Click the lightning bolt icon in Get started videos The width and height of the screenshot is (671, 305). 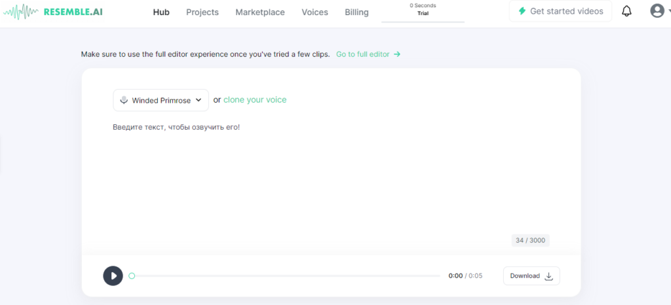tap(522, 11)
